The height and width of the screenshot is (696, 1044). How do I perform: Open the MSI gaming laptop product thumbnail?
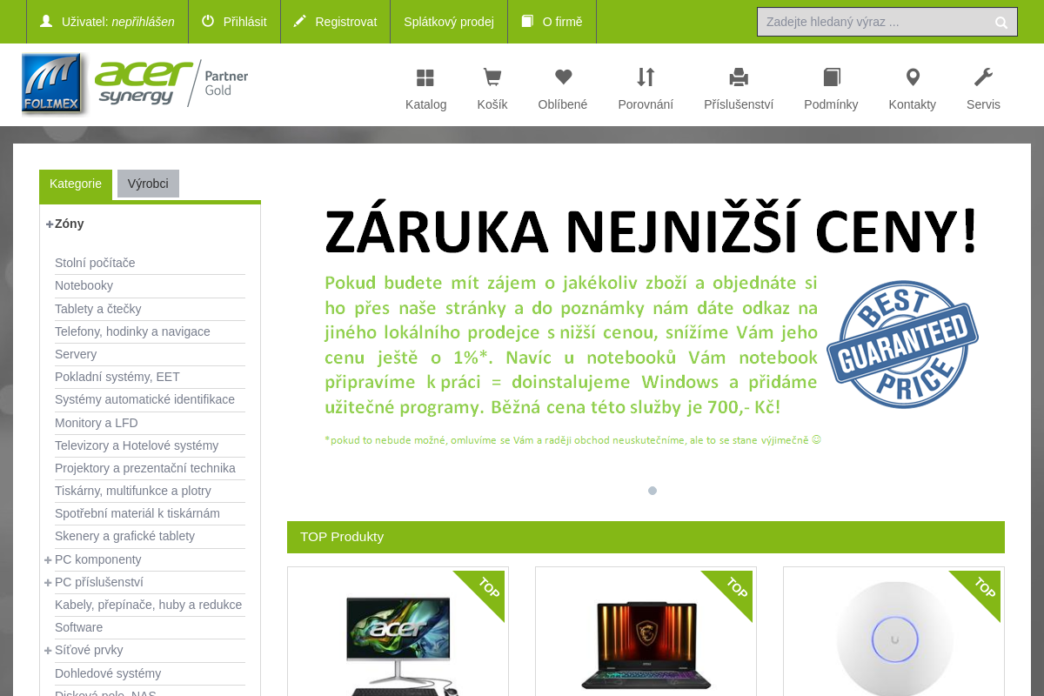click(x=646, y=644)
